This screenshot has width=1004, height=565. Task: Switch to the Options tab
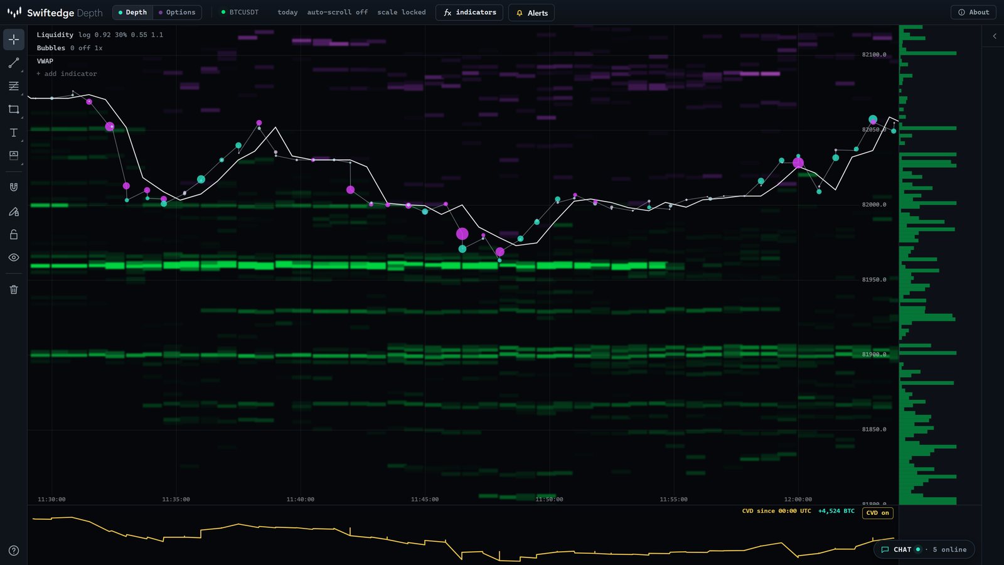pyautogui.click(x=177, y=13)
